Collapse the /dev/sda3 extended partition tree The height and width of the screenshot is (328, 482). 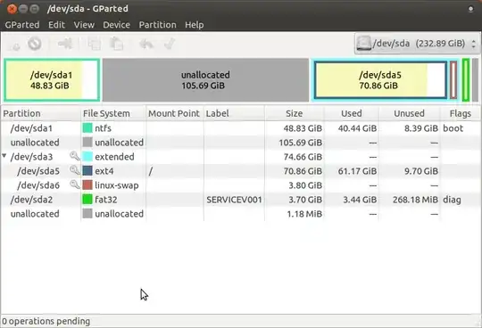coord(4,156)
